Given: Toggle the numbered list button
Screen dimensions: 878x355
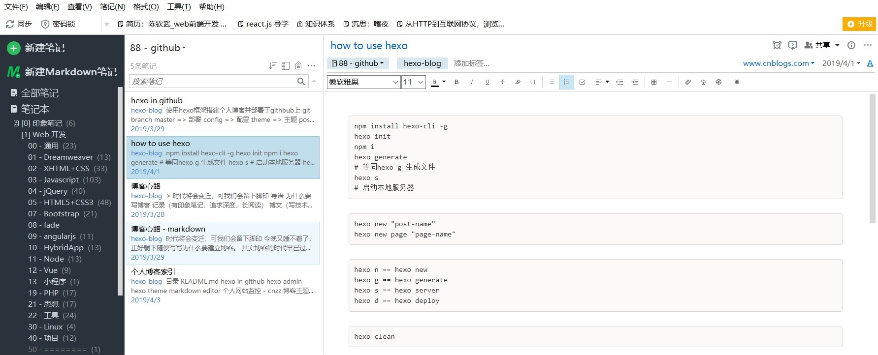Looking at the screenshot, I should [566, 82].
